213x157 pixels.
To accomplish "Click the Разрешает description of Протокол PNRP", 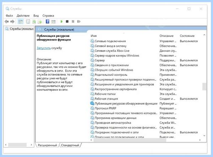I will pos(168,108).
